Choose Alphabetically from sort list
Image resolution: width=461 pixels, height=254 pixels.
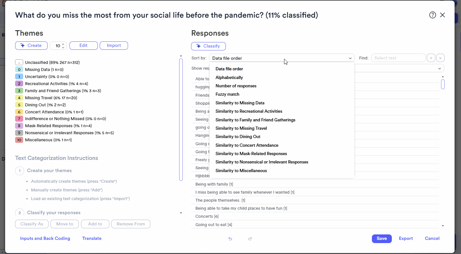[x=229, y=77]
